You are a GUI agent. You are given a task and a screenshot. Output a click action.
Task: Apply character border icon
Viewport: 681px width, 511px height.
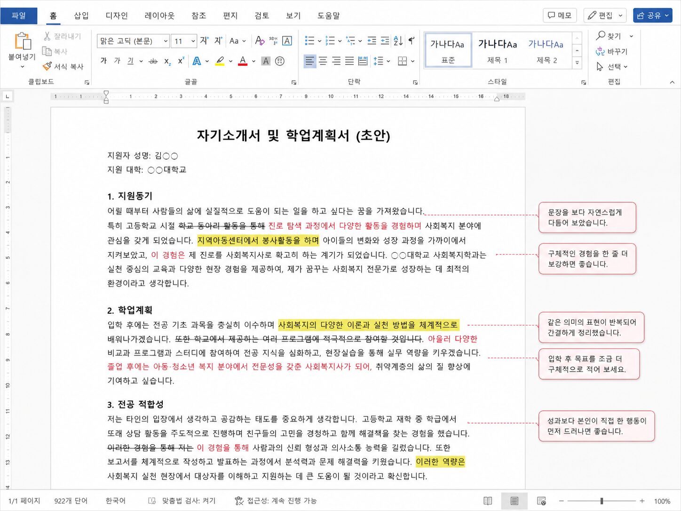click(287, 41)
